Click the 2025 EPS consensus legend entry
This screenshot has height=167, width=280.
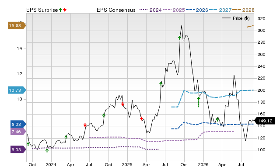click(x=174, y=10)
